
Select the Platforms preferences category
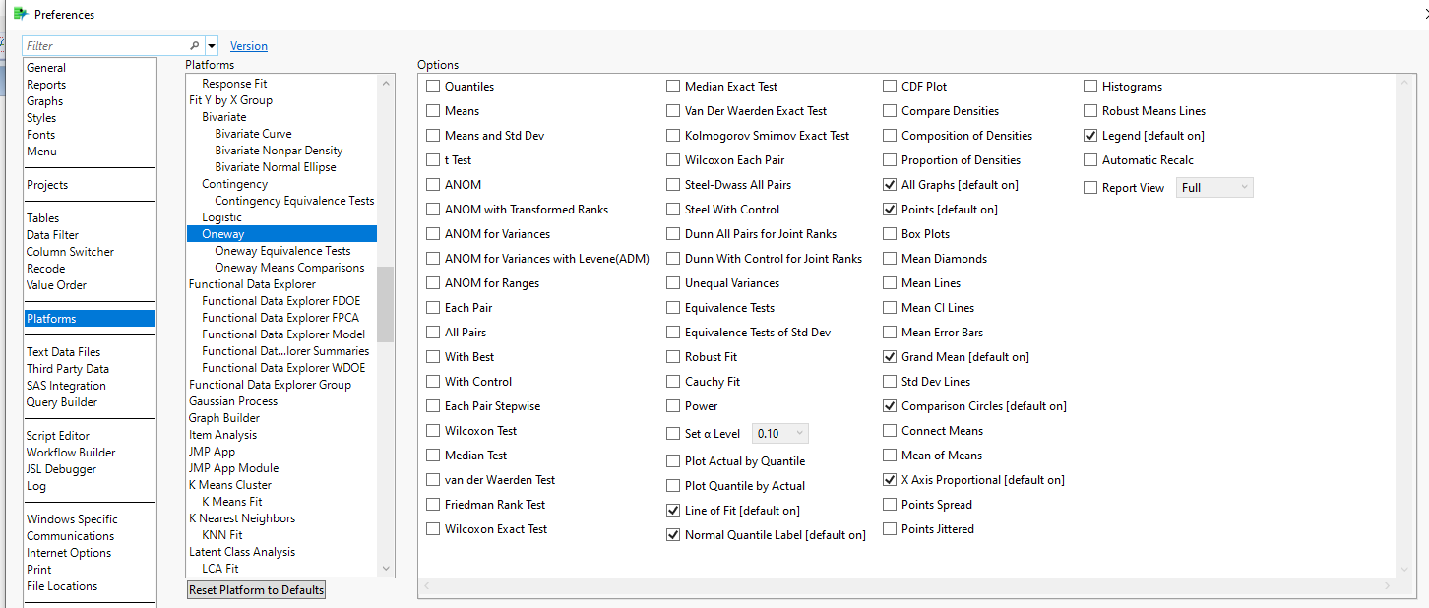point(90,319)
